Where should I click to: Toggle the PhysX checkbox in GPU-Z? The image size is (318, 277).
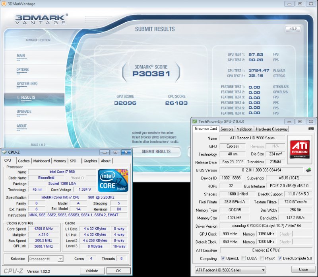point(262,258)
